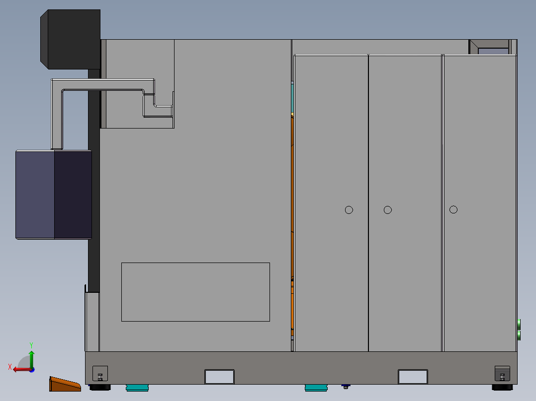Select the small bracket at base right end
536x401 pixels.
pyautogui.click(x=503, y=374)
